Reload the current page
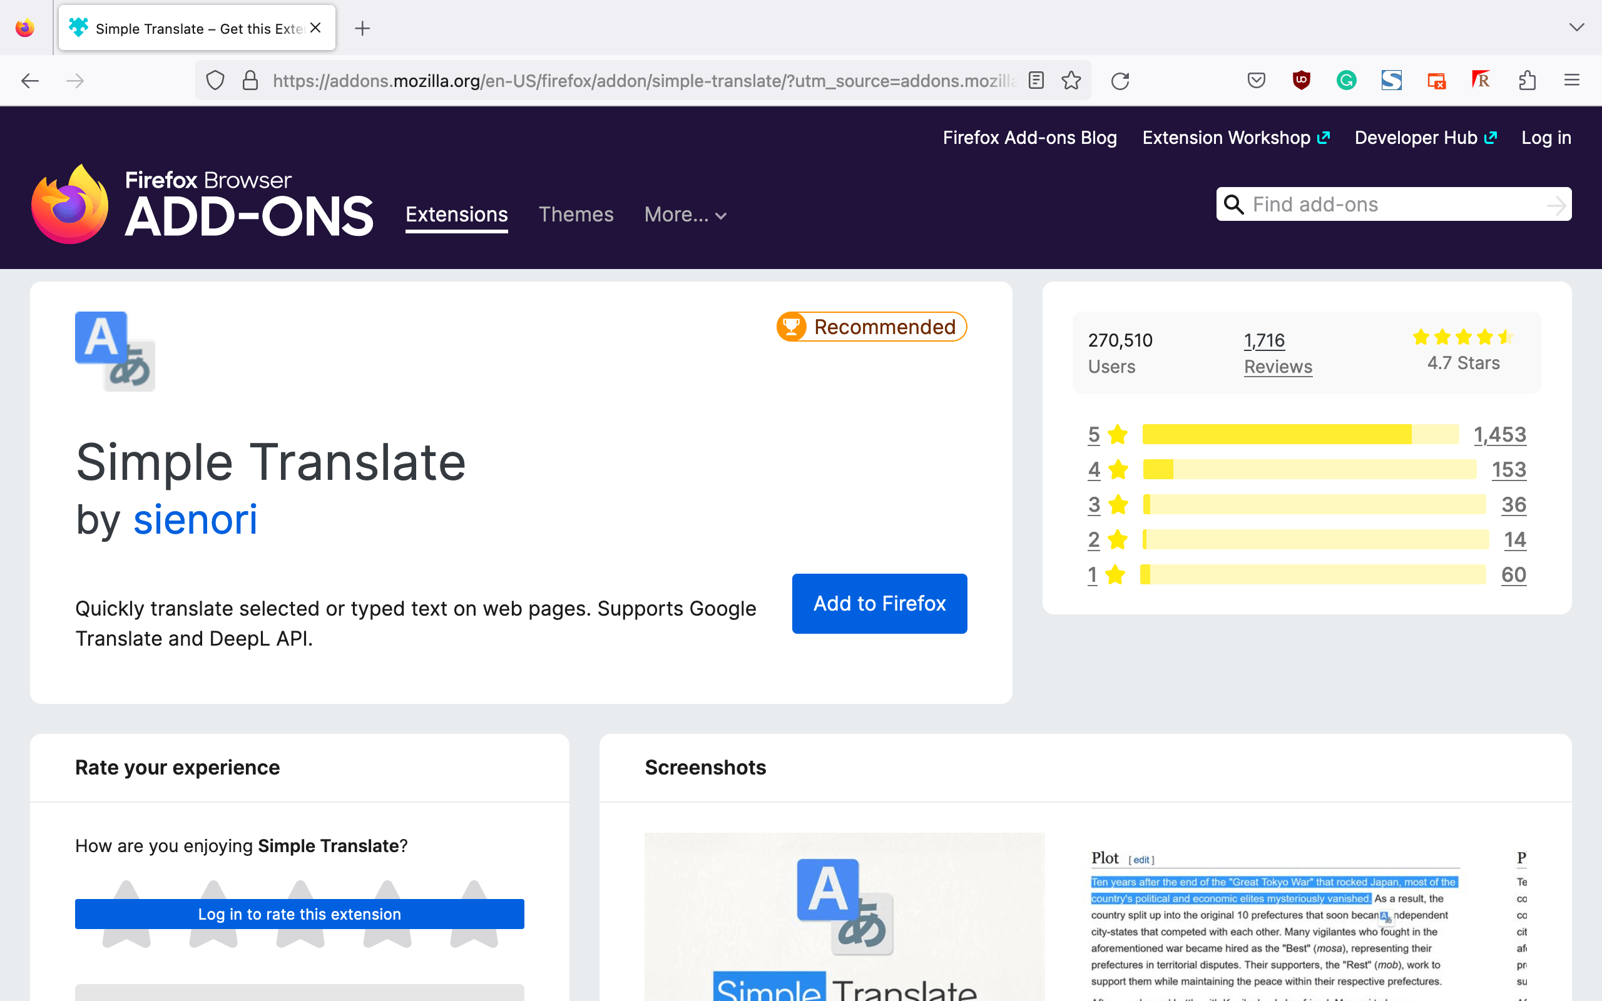The image size is (1602, 1001). click(1120, 80)
